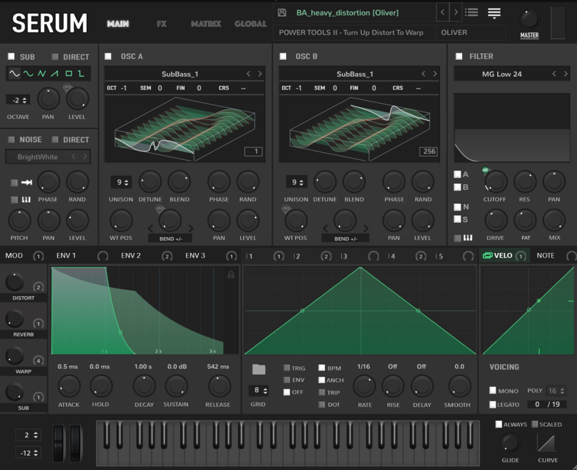Image resolution: width=577 pixels, height=470 pixels.
Task: Toggle LFO ANCH checkbox
Action: (x=322, y=380)
